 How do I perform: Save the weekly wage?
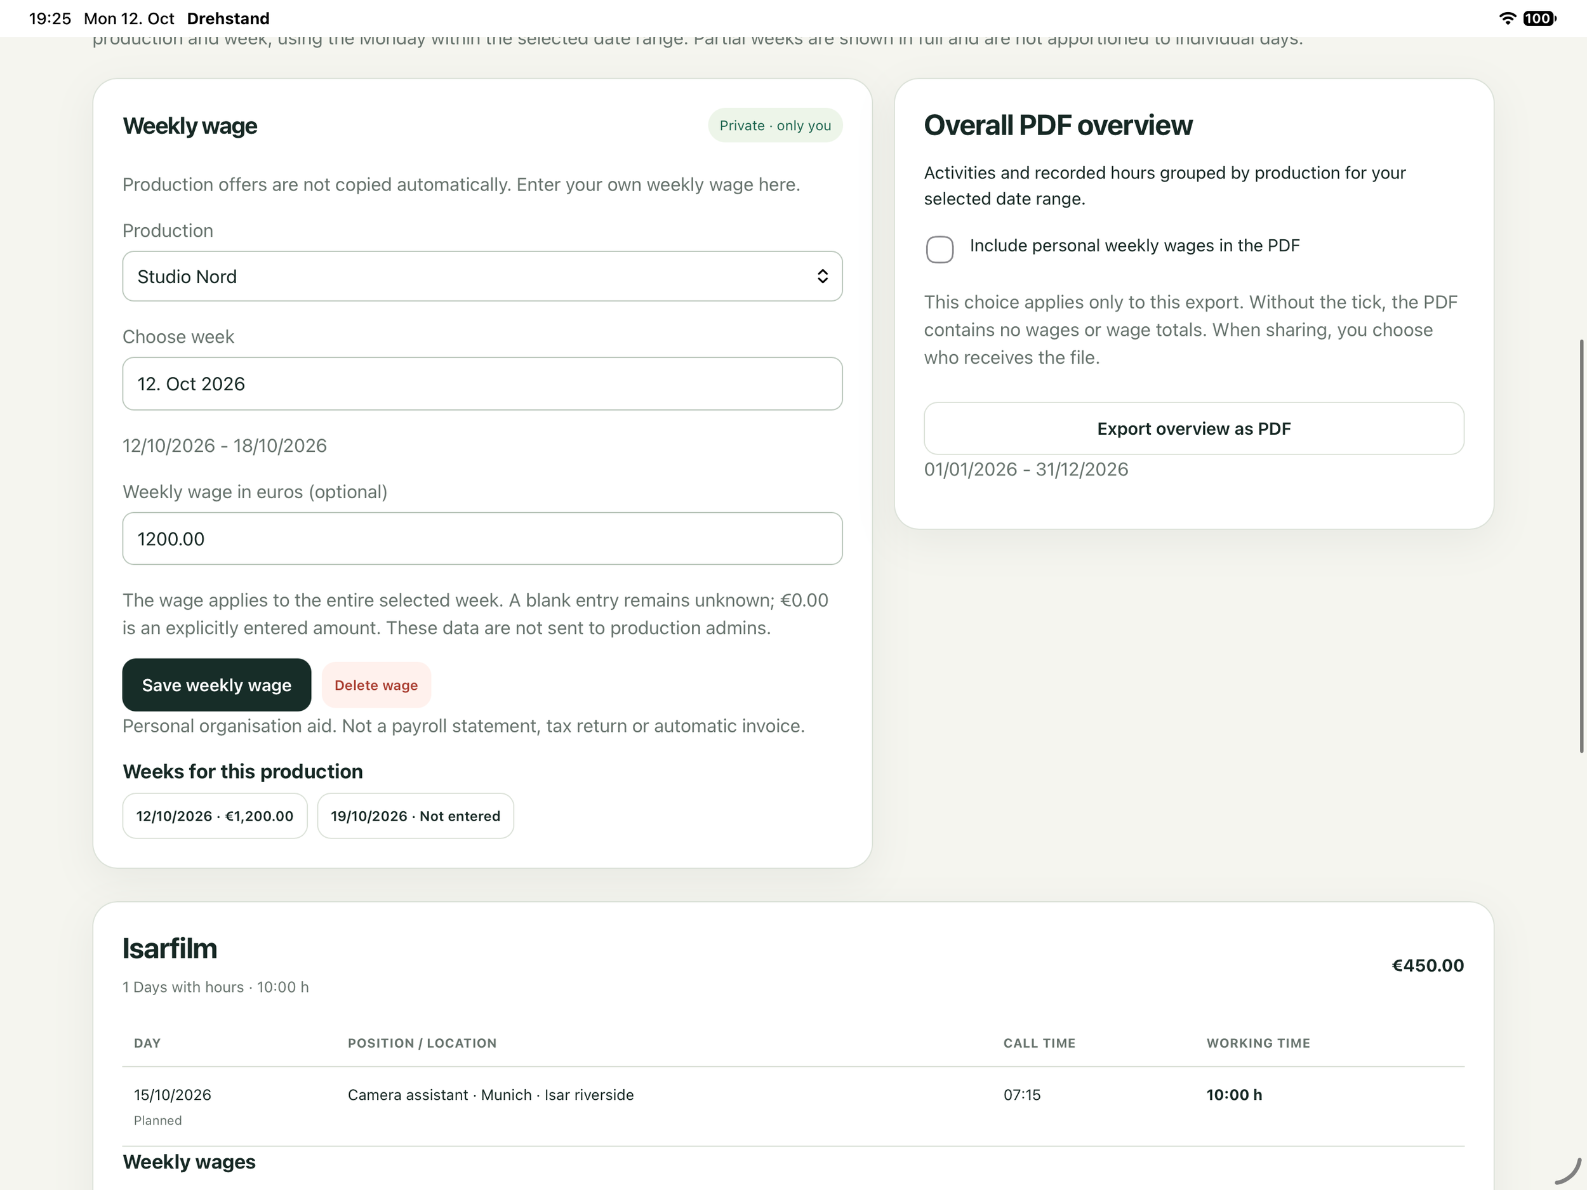[x=216, y=685]
